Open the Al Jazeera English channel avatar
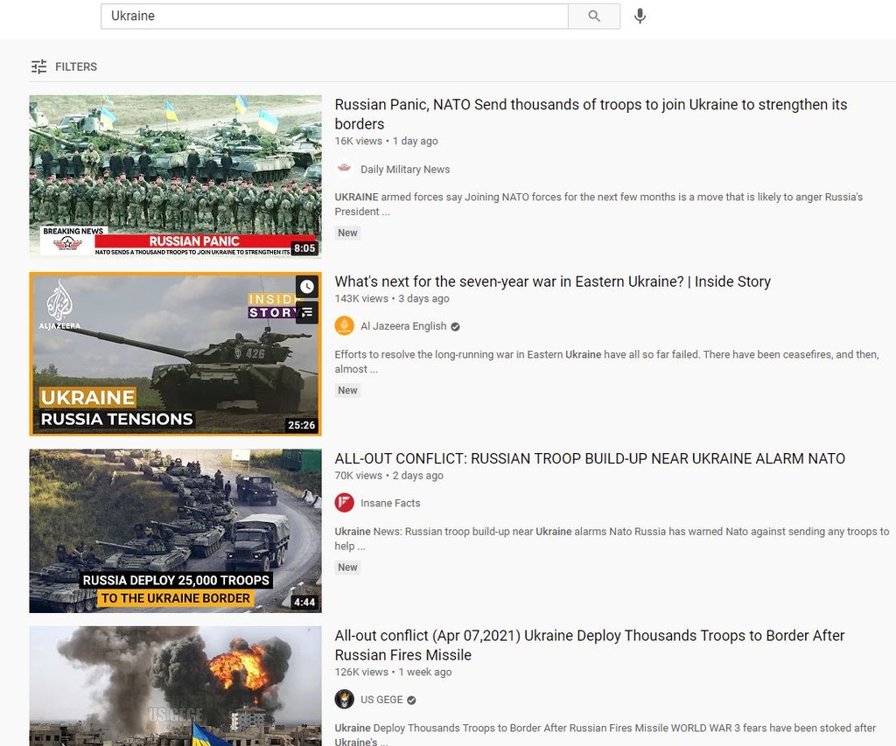This screenshot has width=896, height=746. coord(344,326)
